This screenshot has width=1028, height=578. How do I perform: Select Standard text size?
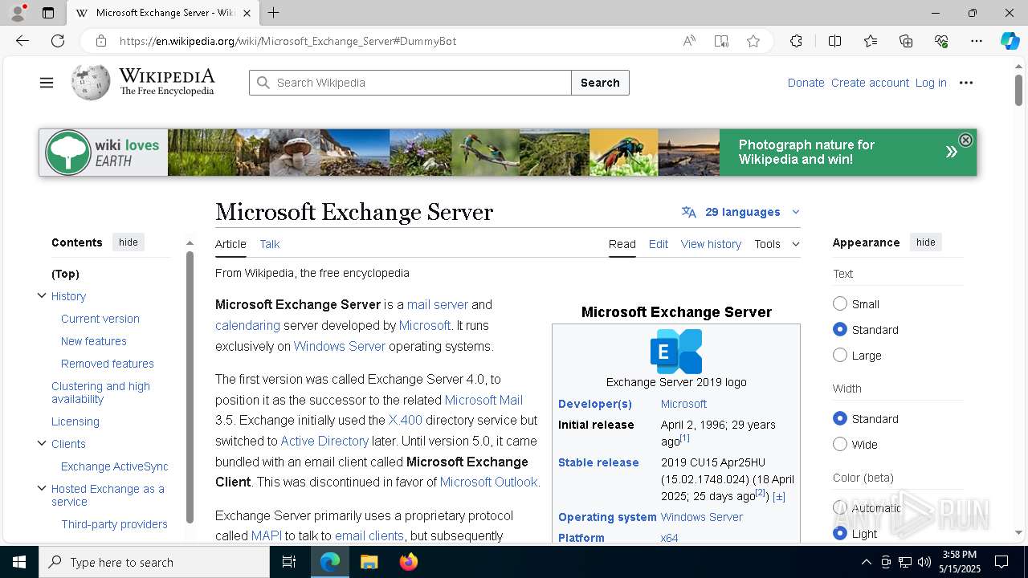840,329
